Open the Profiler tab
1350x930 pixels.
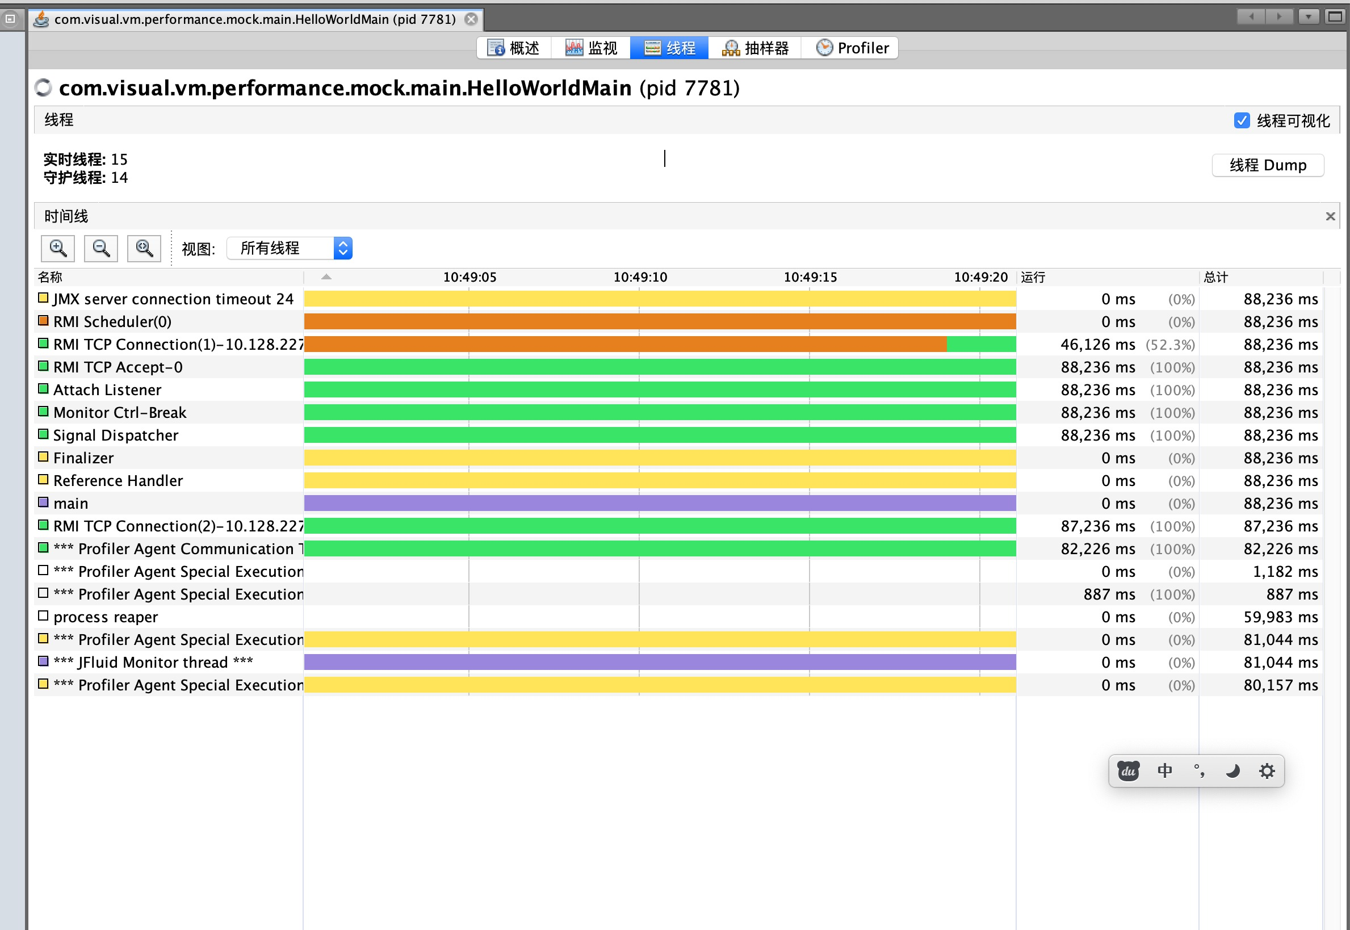[x=852, y=48]
